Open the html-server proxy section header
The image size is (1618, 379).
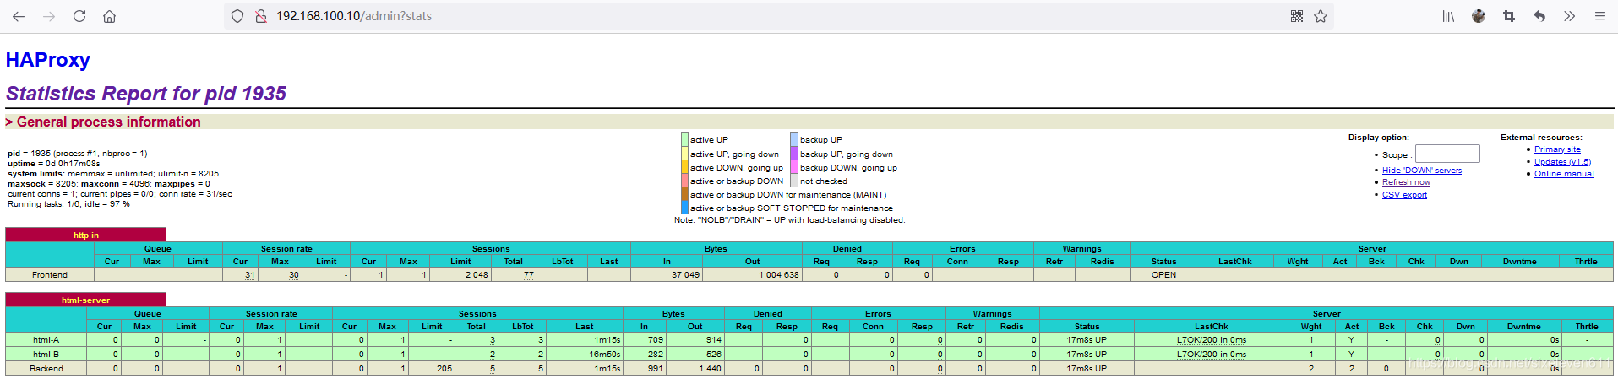coord(85,300)
